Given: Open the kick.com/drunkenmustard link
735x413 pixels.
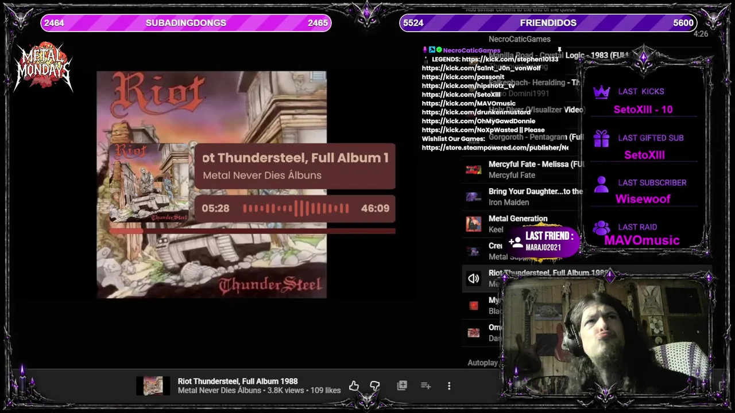Looking at the screenshot, I should click(476, 112).
